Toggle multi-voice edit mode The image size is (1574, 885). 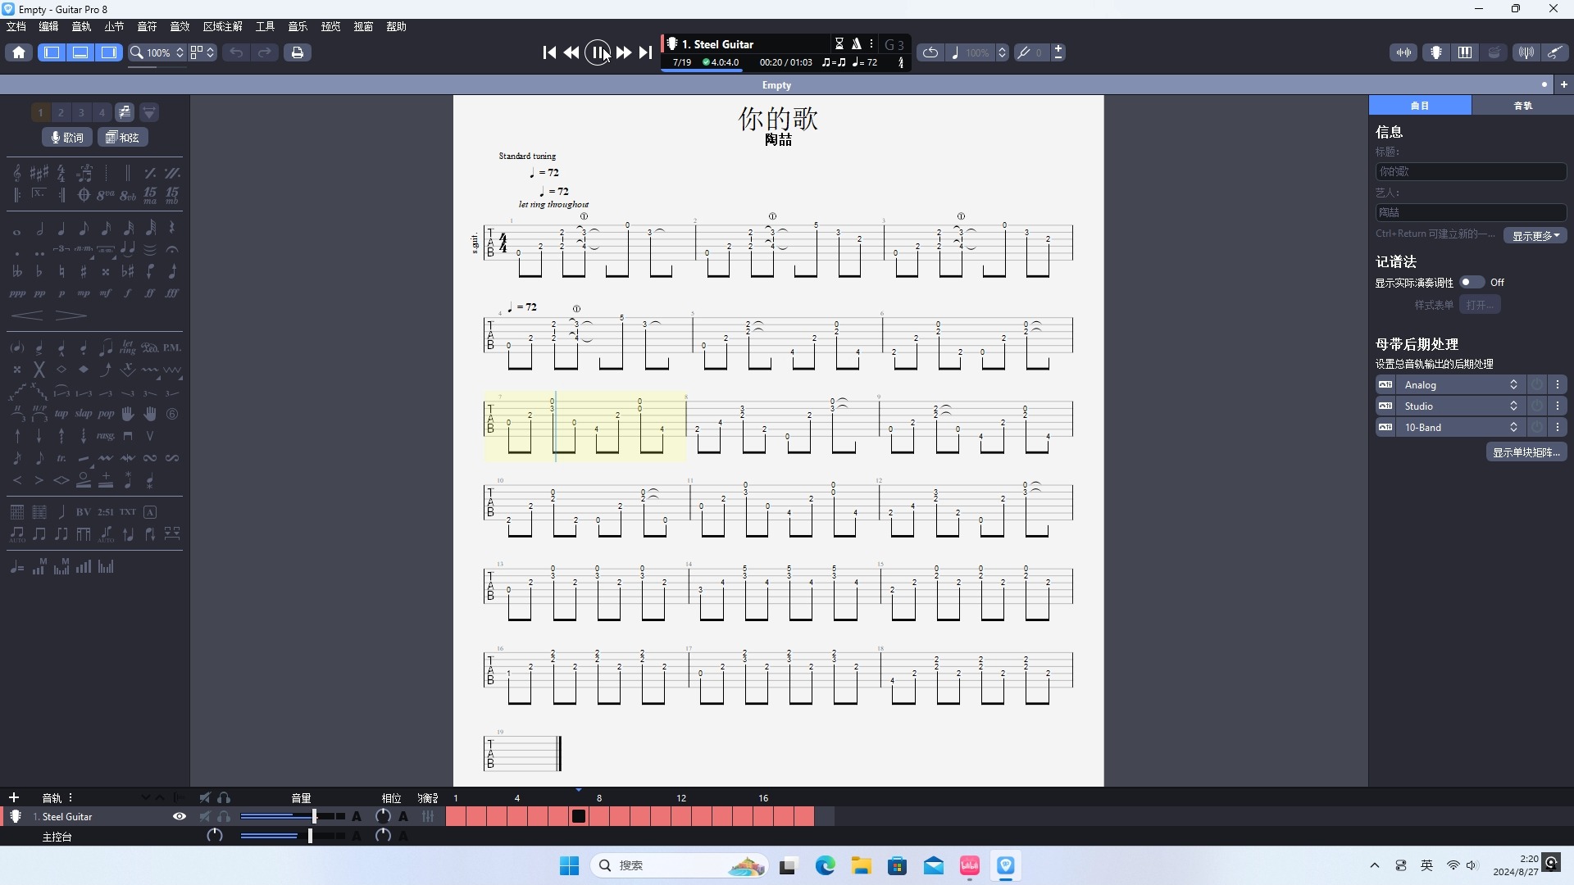coord(125,112)
